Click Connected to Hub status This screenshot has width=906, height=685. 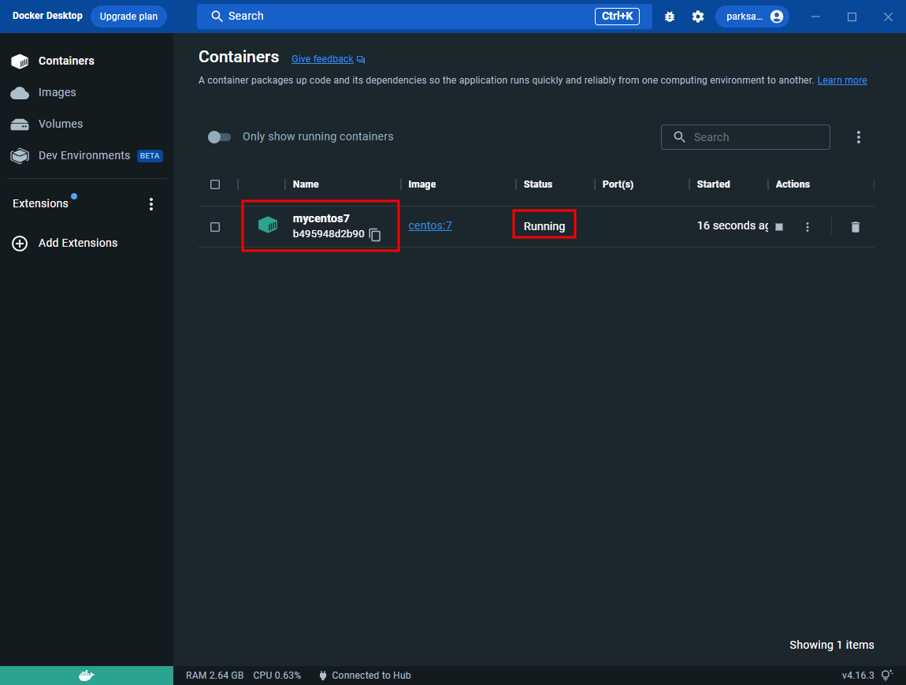click(371, 676)
